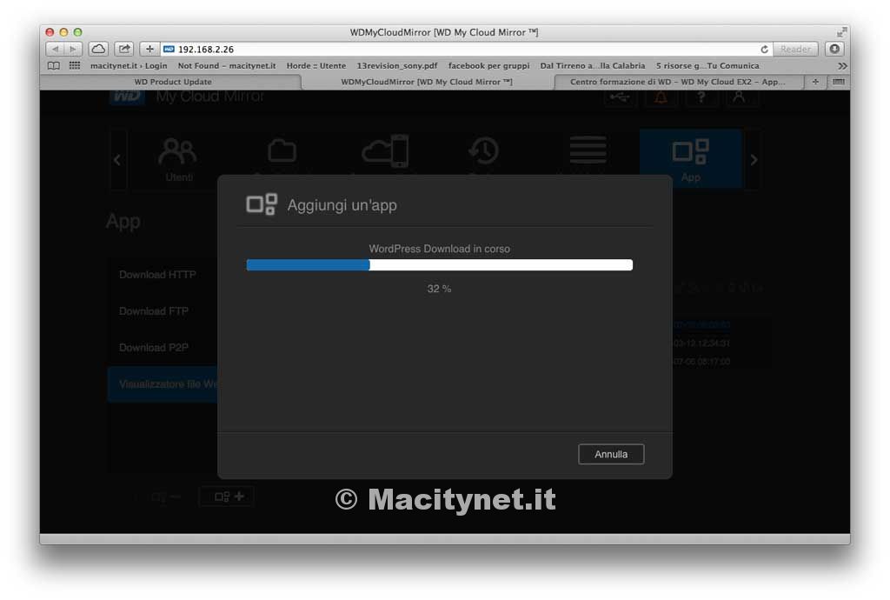Viewport: 890px width, 600px height.
Task: Click the USB devices icon in the header
Action: 619,97
